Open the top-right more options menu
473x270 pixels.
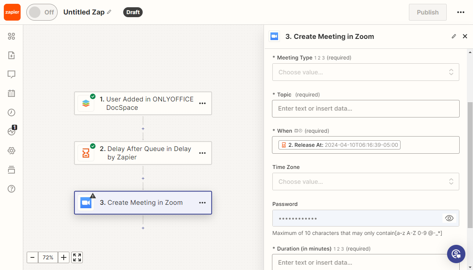coord(461,12)
